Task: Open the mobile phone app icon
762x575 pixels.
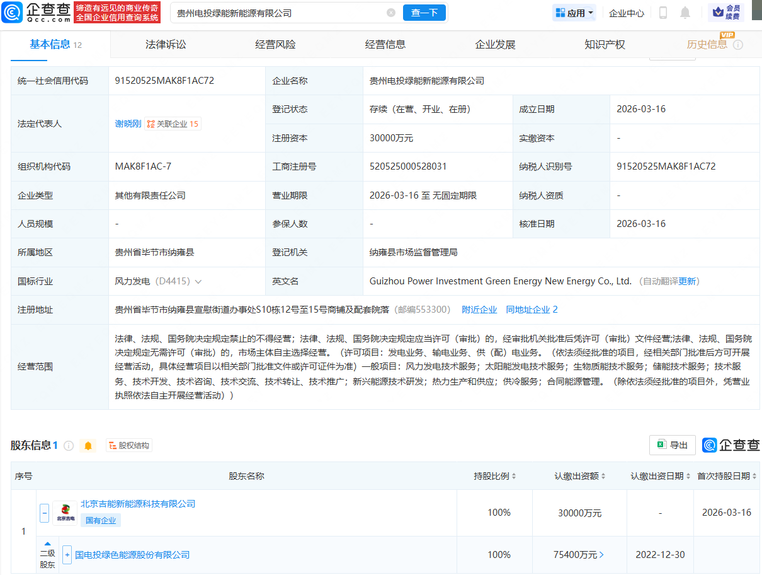Action: pos(662,13)
